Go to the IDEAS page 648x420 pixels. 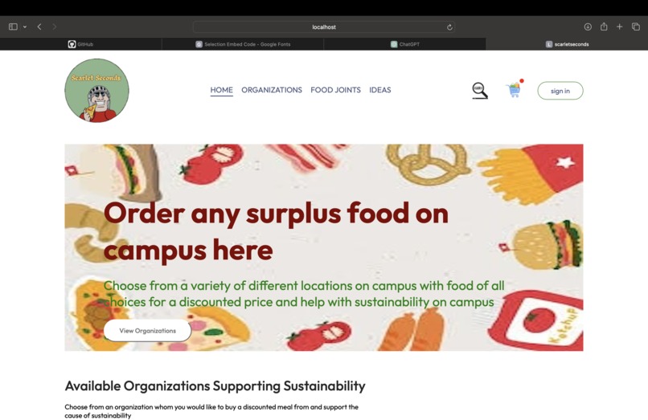pos(379,90)
